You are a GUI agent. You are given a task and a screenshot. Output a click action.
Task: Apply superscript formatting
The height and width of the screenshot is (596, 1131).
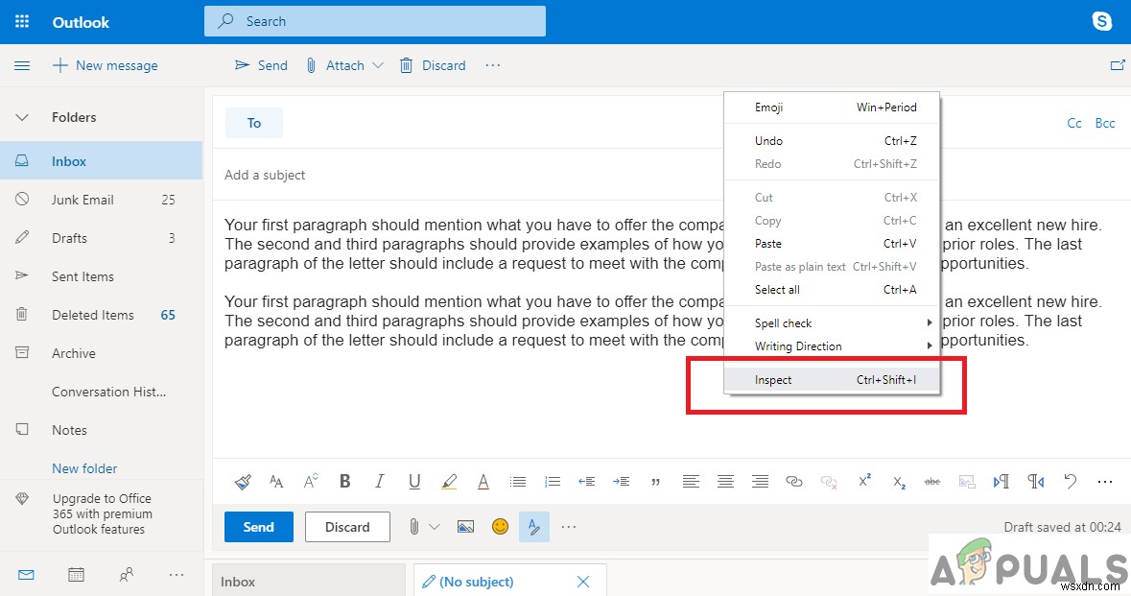coord(863,481)
